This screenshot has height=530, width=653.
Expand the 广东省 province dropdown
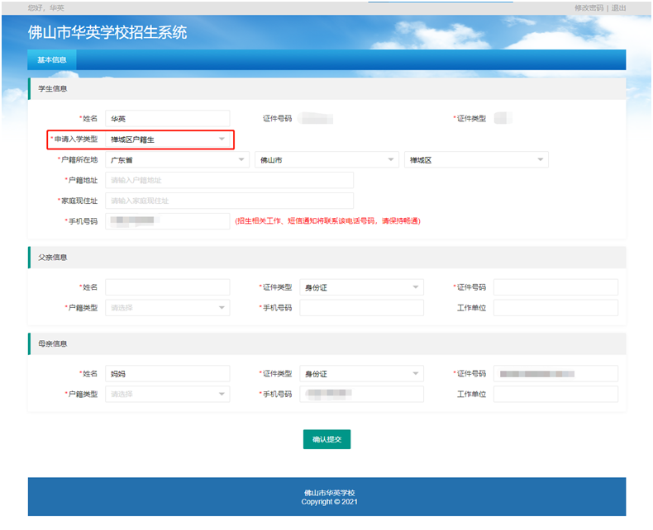[177, 160]
